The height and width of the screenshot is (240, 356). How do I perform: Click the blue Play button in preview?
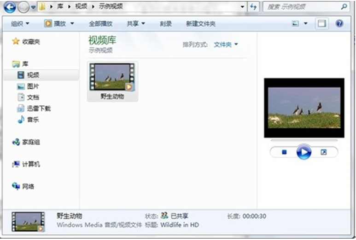(303, 152)
